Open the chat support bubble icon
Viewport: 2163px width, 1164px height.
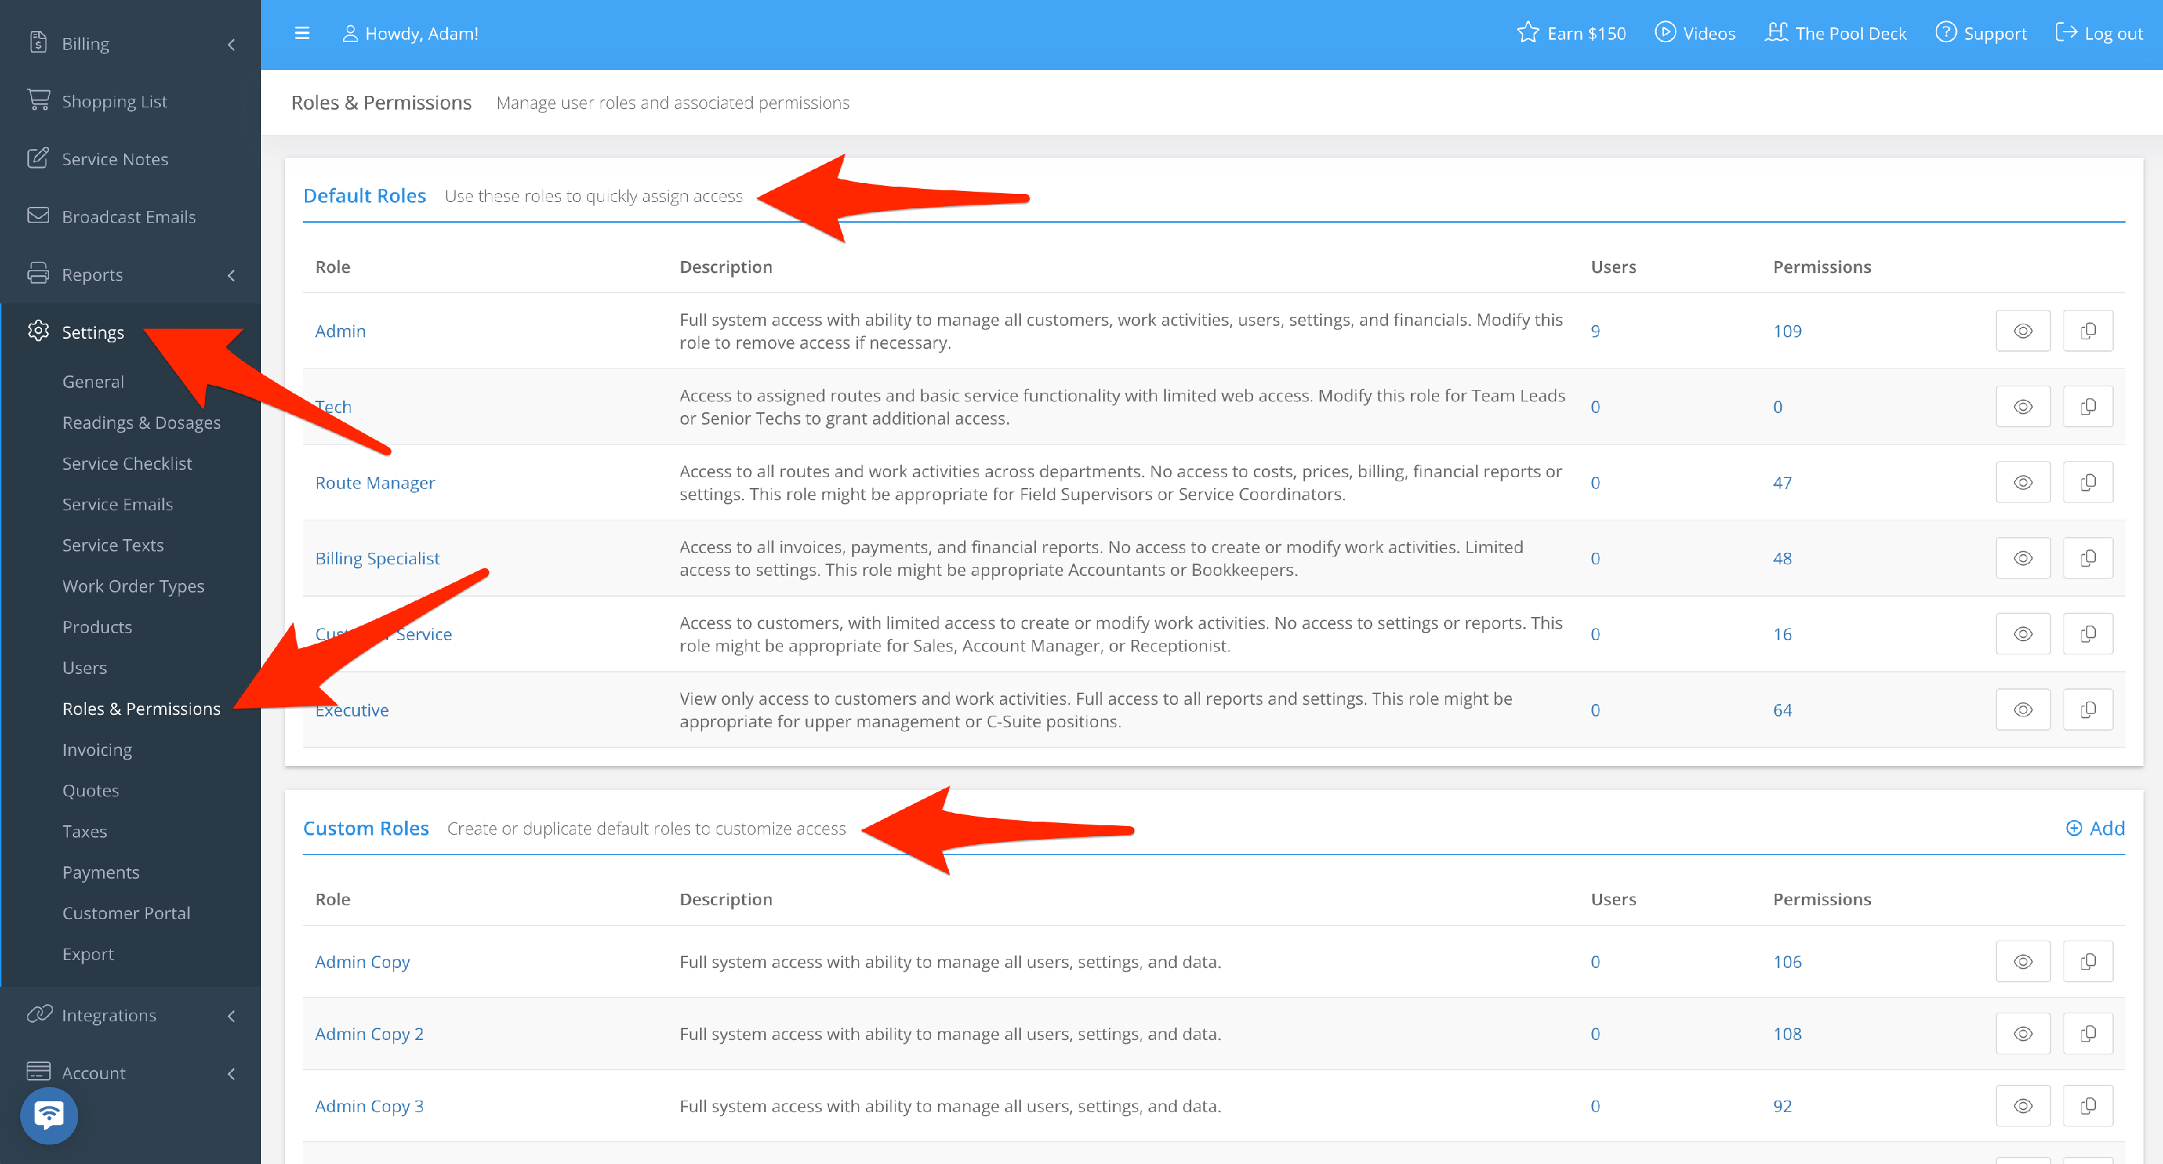pos(49,1115)
